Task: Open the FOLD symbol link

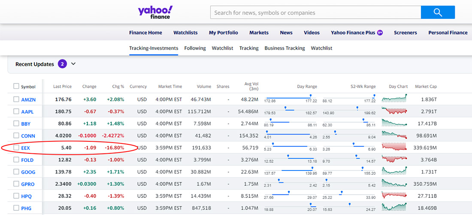Action: tap(27, 160)
